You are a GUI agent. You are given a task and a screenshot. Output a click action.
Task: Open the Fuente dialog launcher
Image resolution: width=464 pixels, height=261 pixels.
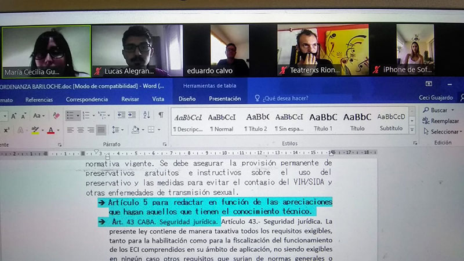tap(60, 144)
